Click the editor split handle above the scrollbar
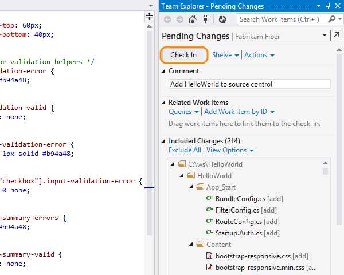The image size is (344, 275). [150, 17]
